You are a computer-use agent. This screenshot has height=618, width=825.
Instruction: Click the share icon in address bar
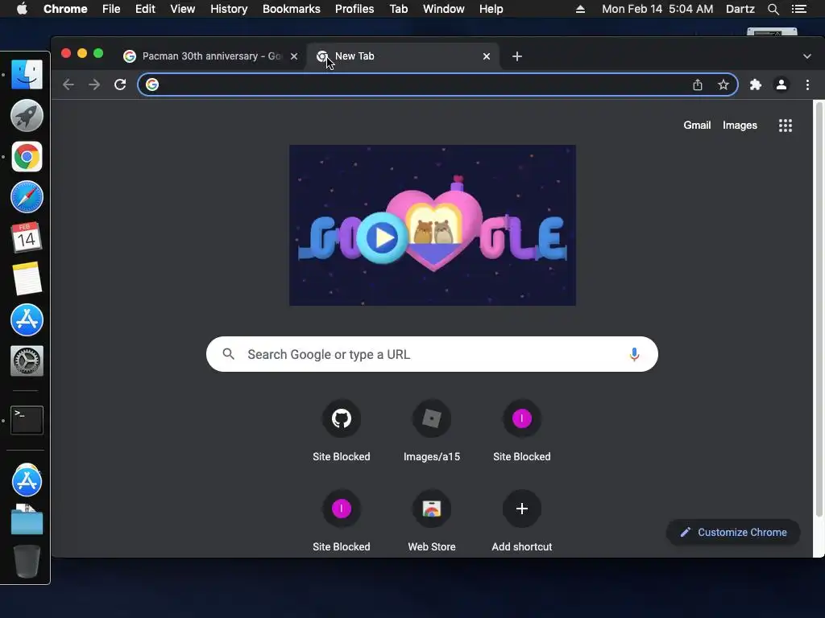[698, 84]
